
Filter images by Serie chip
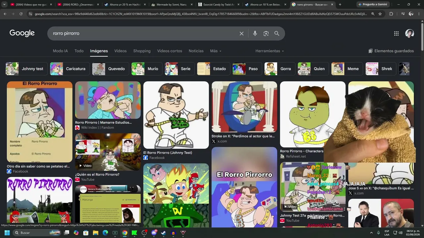[x=179, y=69]
